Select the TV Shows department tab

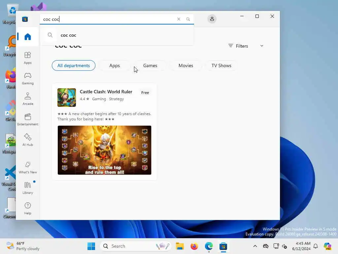click(221, 65)
